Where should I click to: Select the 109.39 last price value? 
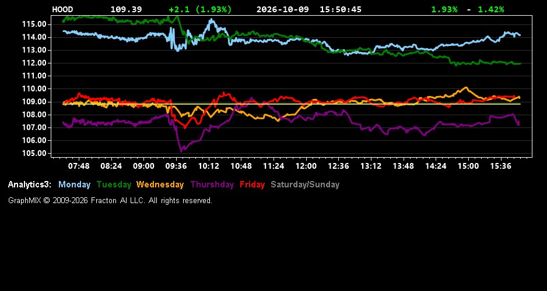tap(127, 9)
